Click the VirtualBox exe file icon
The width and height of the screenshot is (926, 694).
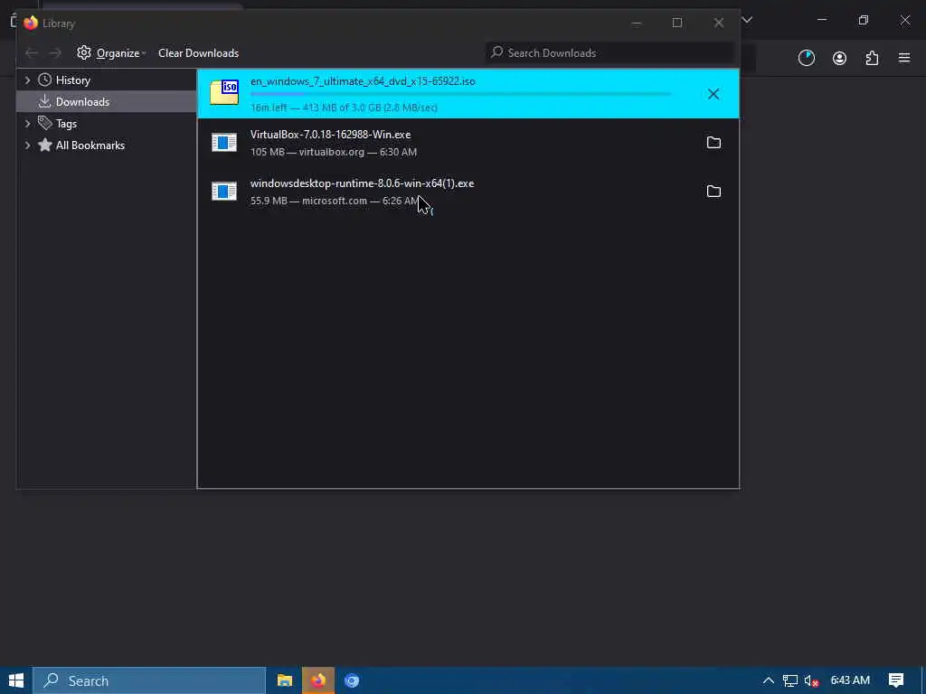[x=224, y=142]
